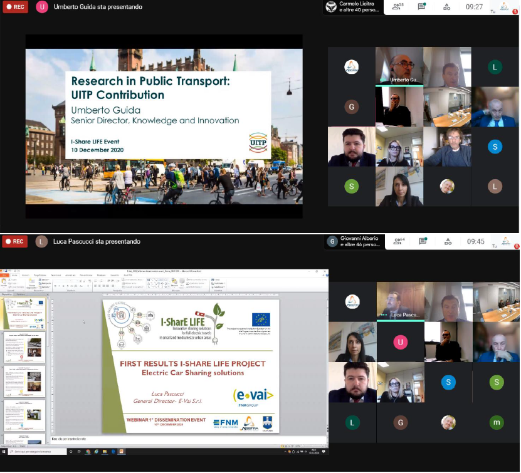Screen dimensions: 521x473
Task: Select Umberto Gu... video tile in upper grid
Action: [399, 66]
